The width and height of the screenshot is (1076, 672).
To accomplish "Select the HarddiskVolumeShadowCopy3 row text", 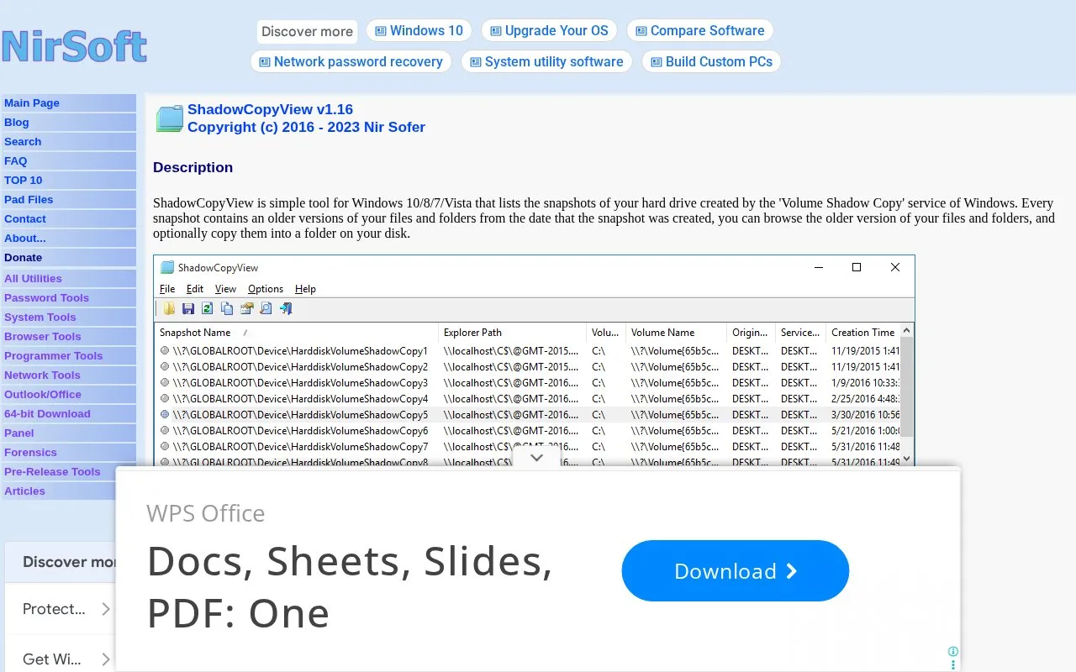I will 300,383.
